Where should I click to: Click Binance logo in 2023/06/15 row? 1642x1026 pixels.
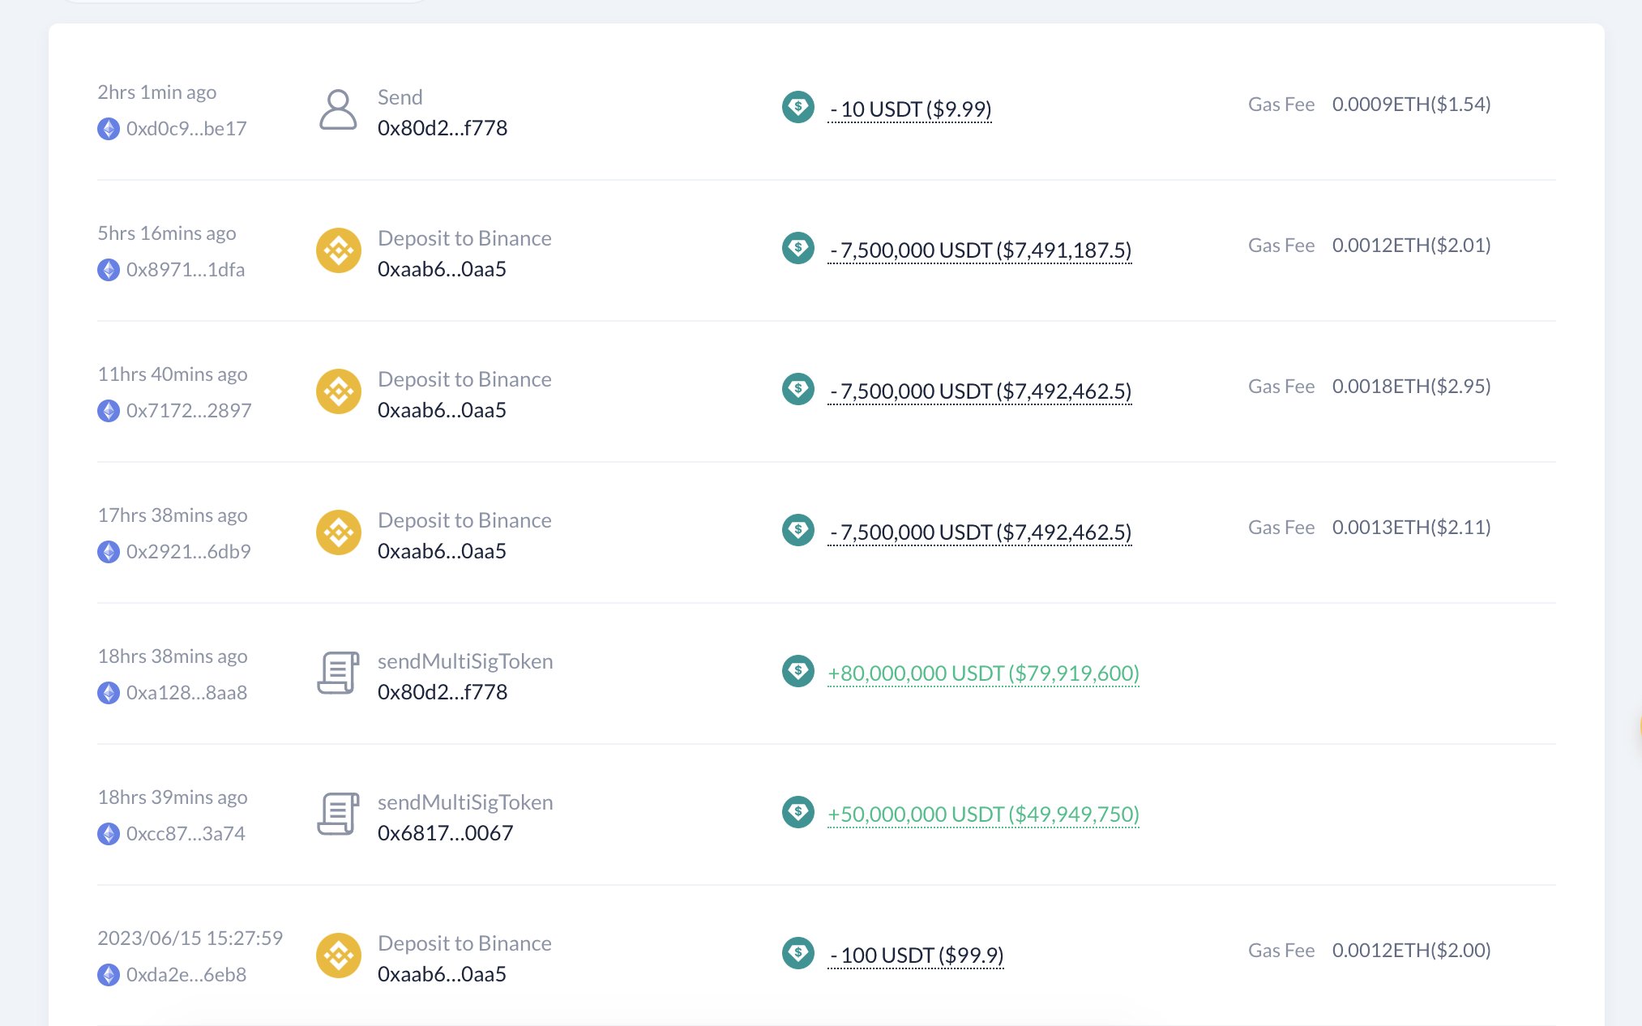point(339,955)
